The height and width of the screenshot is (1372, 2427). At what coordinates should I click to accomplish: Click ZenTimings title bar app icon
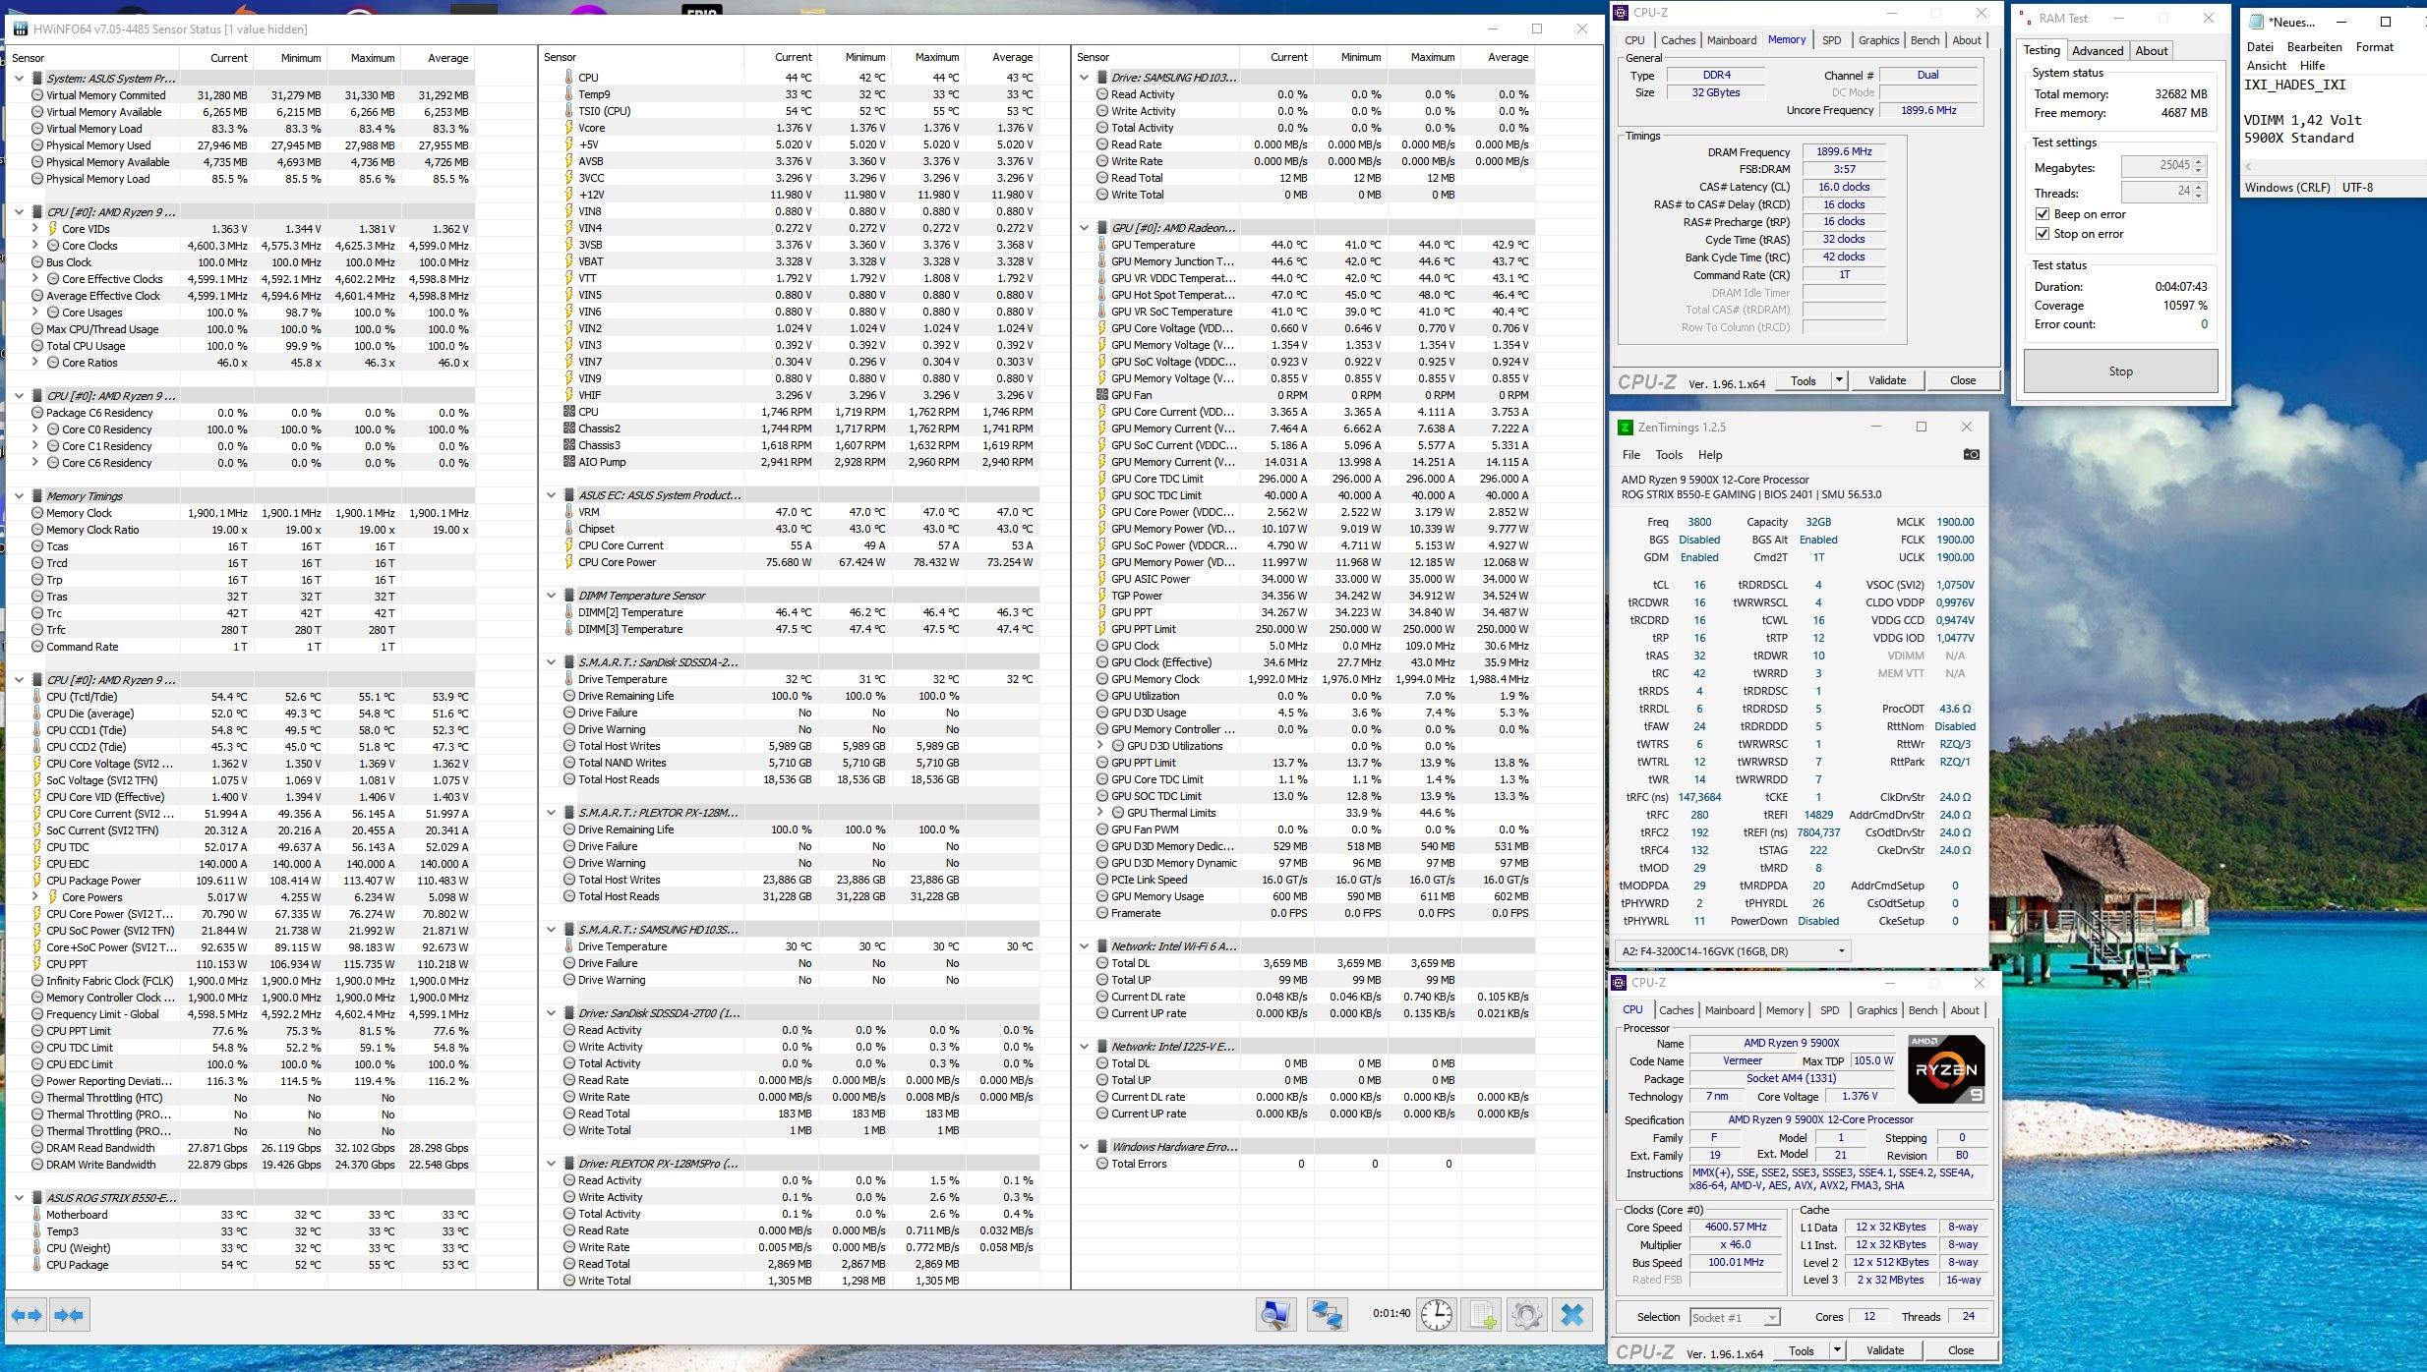(1625, 428)
